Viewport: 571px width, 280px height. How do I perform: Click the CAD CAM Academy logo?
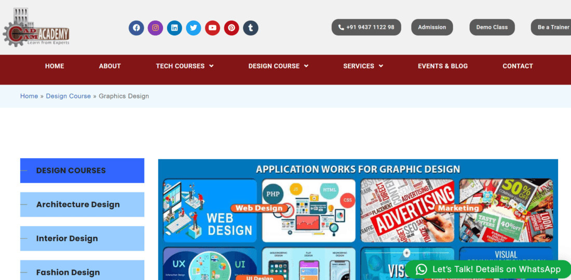(x=36, y=27)
